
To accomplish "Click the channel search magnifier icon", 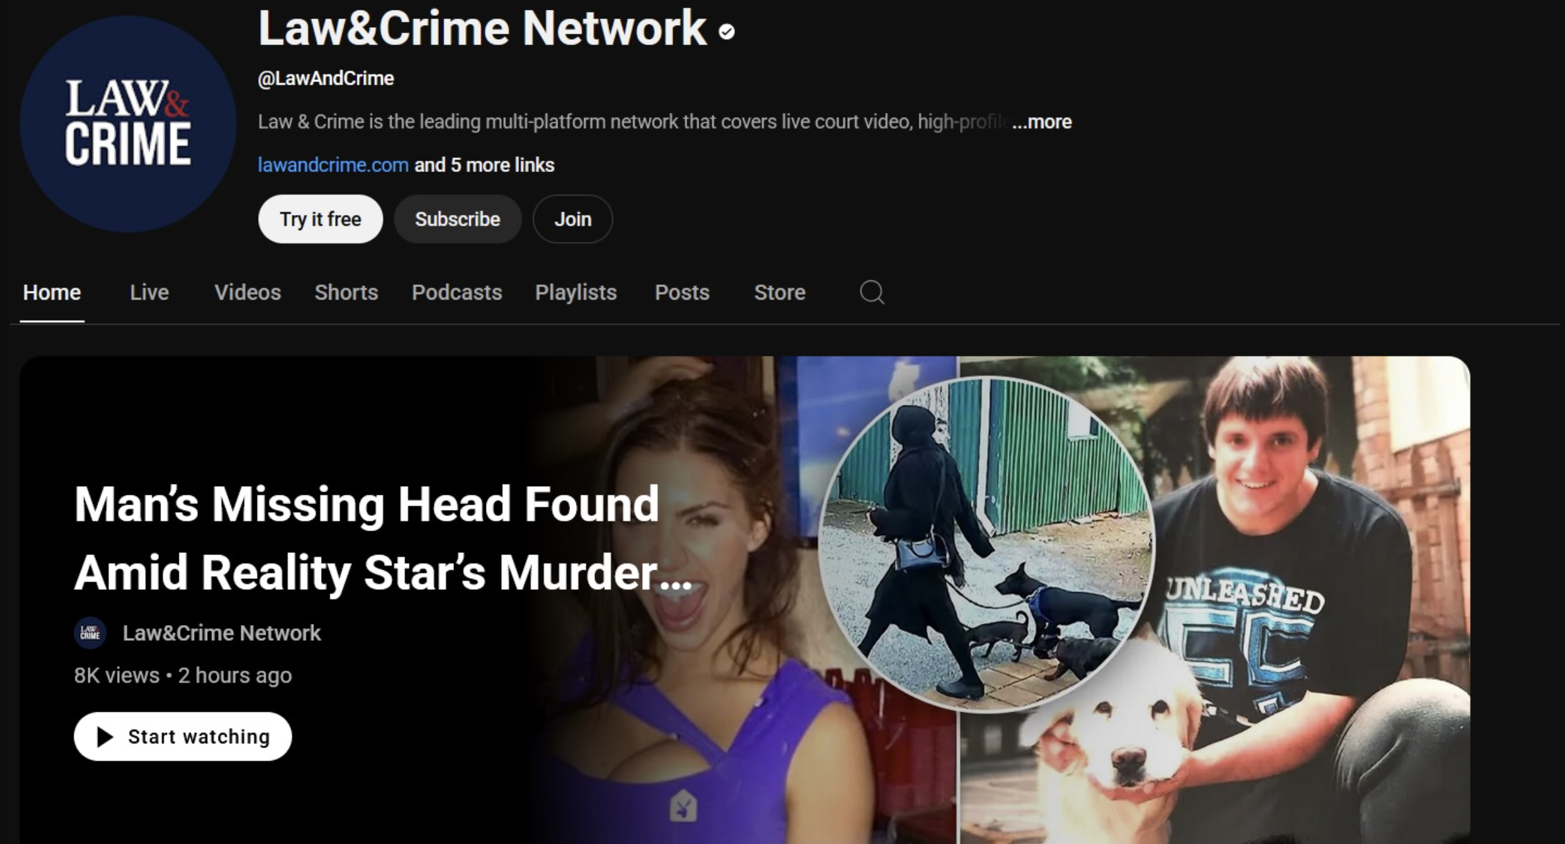I will pyautogui.click(x=872, y=292).
